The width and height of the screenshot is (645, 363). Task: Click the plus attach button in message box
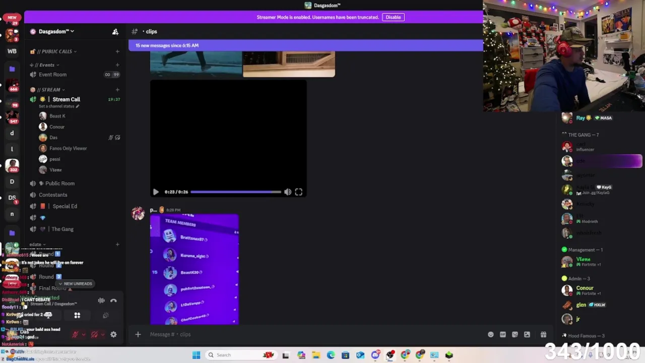(138, 334)
